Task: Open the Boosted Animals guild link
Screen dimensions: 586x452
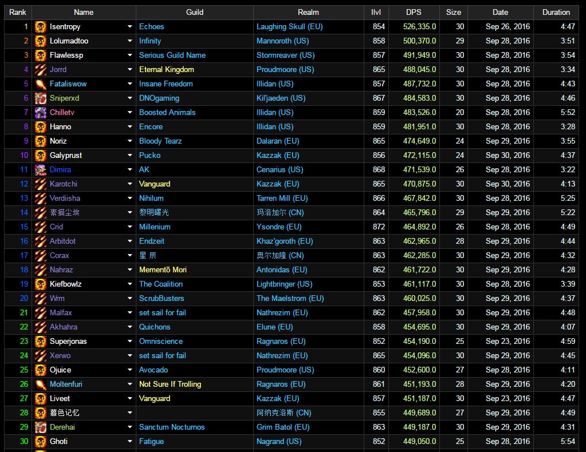Action: [167, 112]
